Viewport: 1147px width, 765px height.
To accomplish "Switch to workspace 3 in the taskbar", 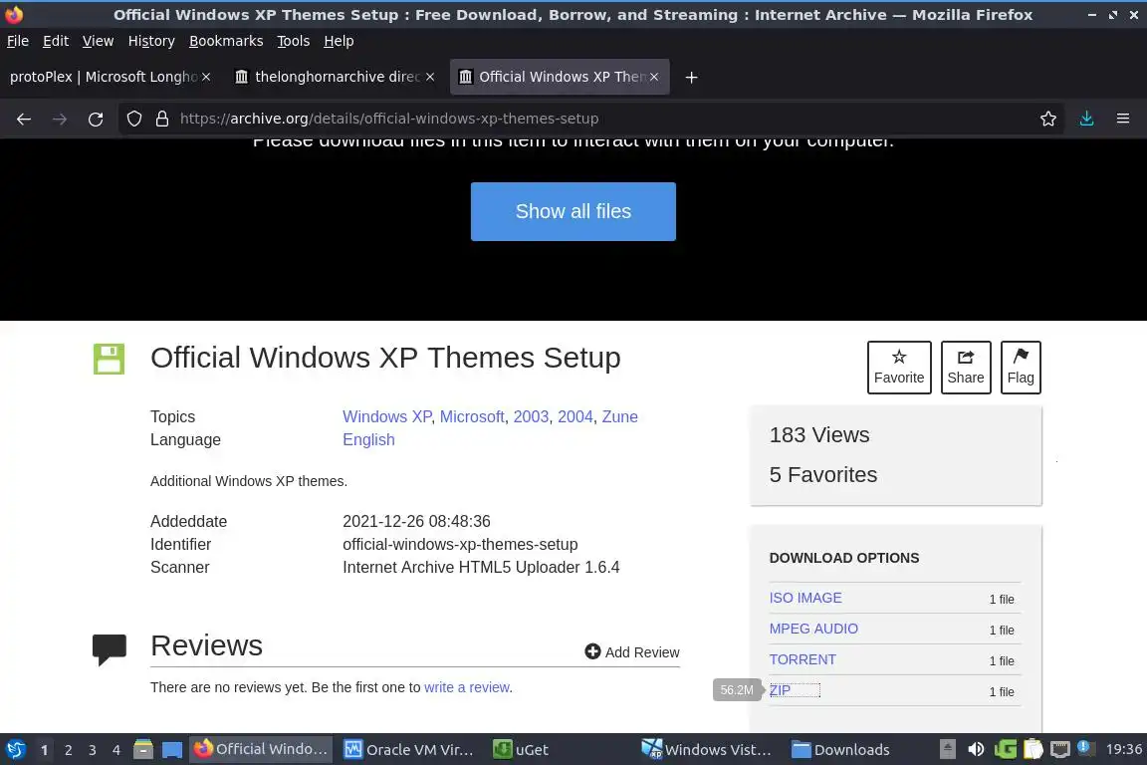I will [x=93, y=750].
